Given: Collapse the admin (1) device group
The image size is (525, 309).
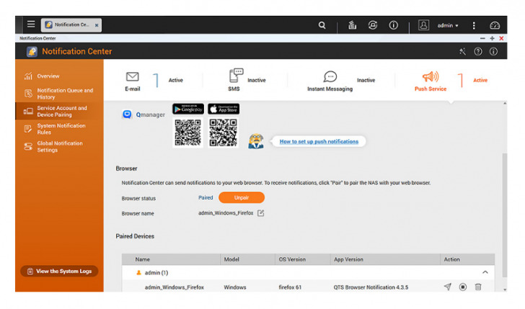Looking at the screenshot, I should (x=485, y=272).
